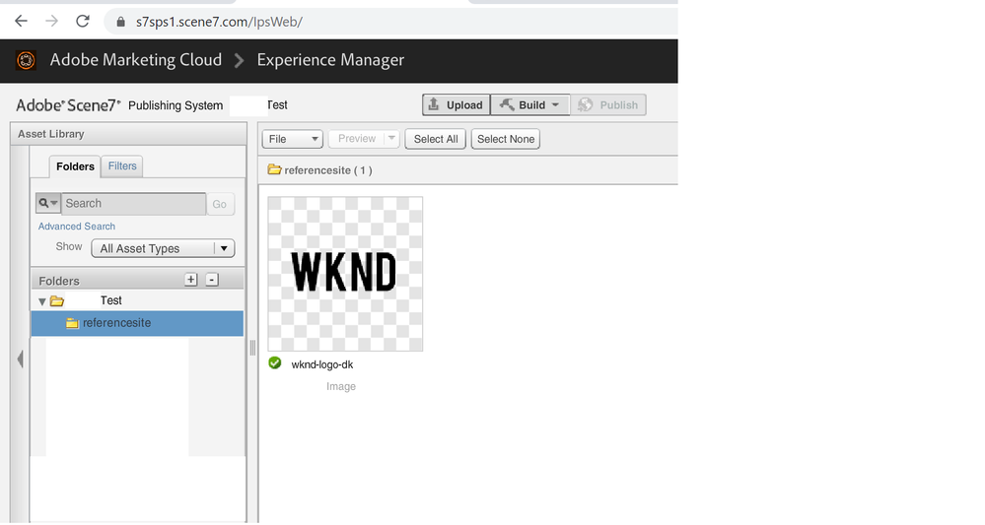
Task: Click the Select None button
Action: (505, 139)
